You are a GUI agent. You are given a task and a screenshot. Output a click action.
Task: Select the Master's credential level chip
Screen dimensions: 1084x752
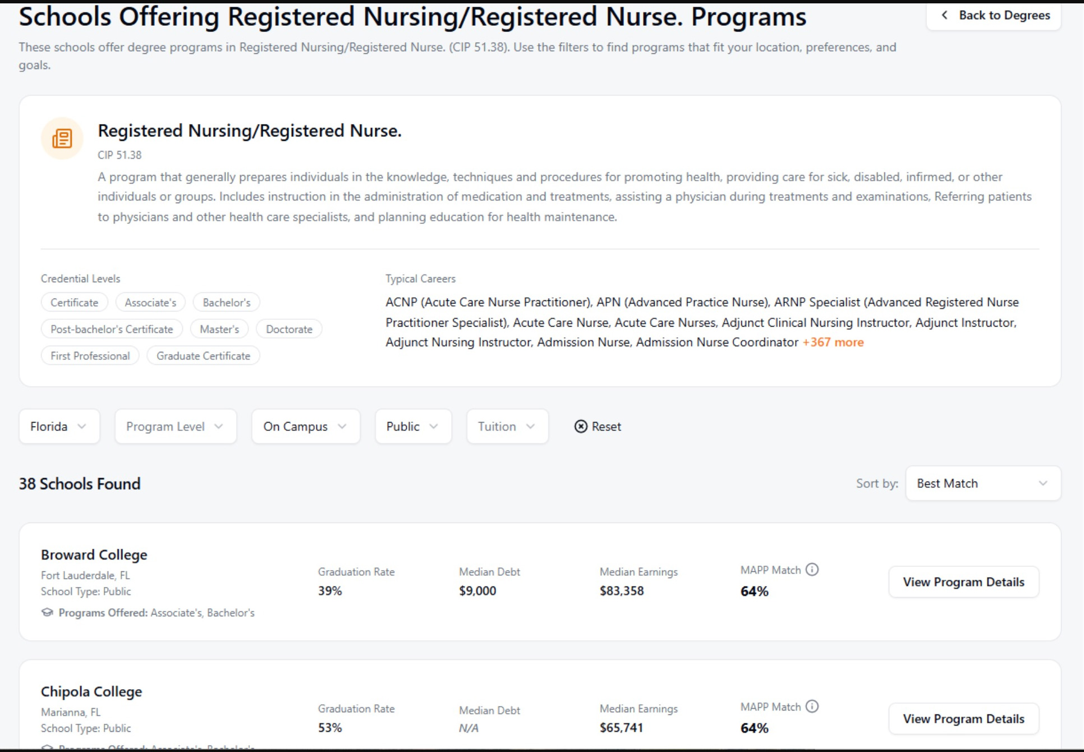pyautogui.click(x=219, y=329)
